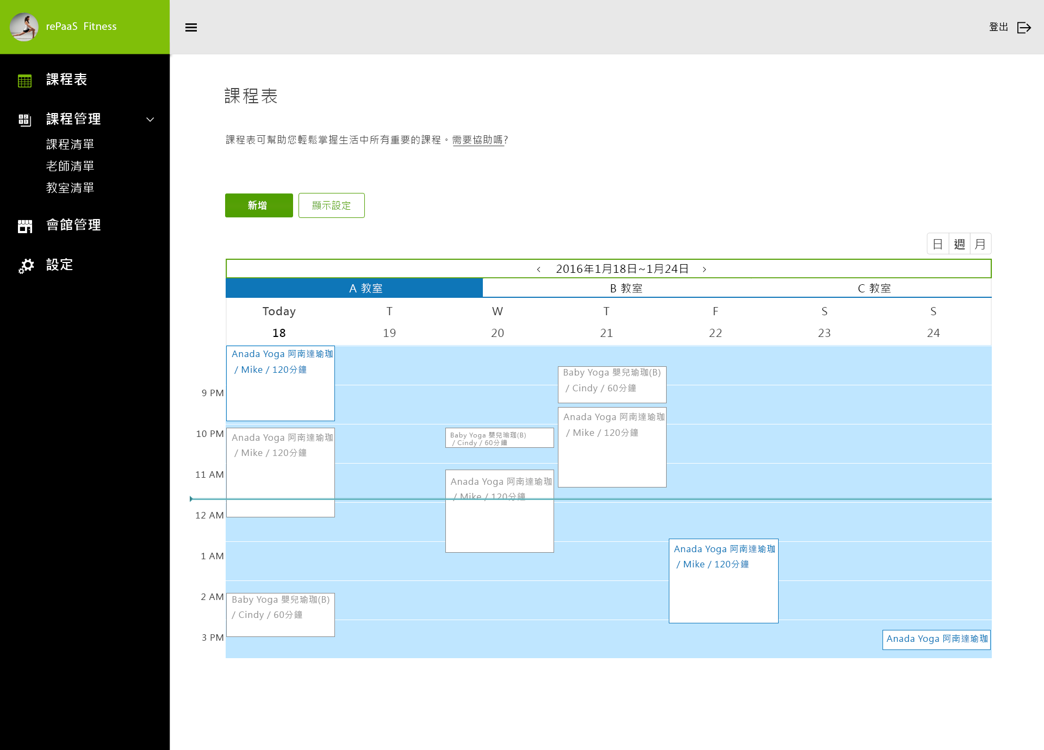Open 設定 using the gear icon
1044x750 pixels.
(26, 265)
